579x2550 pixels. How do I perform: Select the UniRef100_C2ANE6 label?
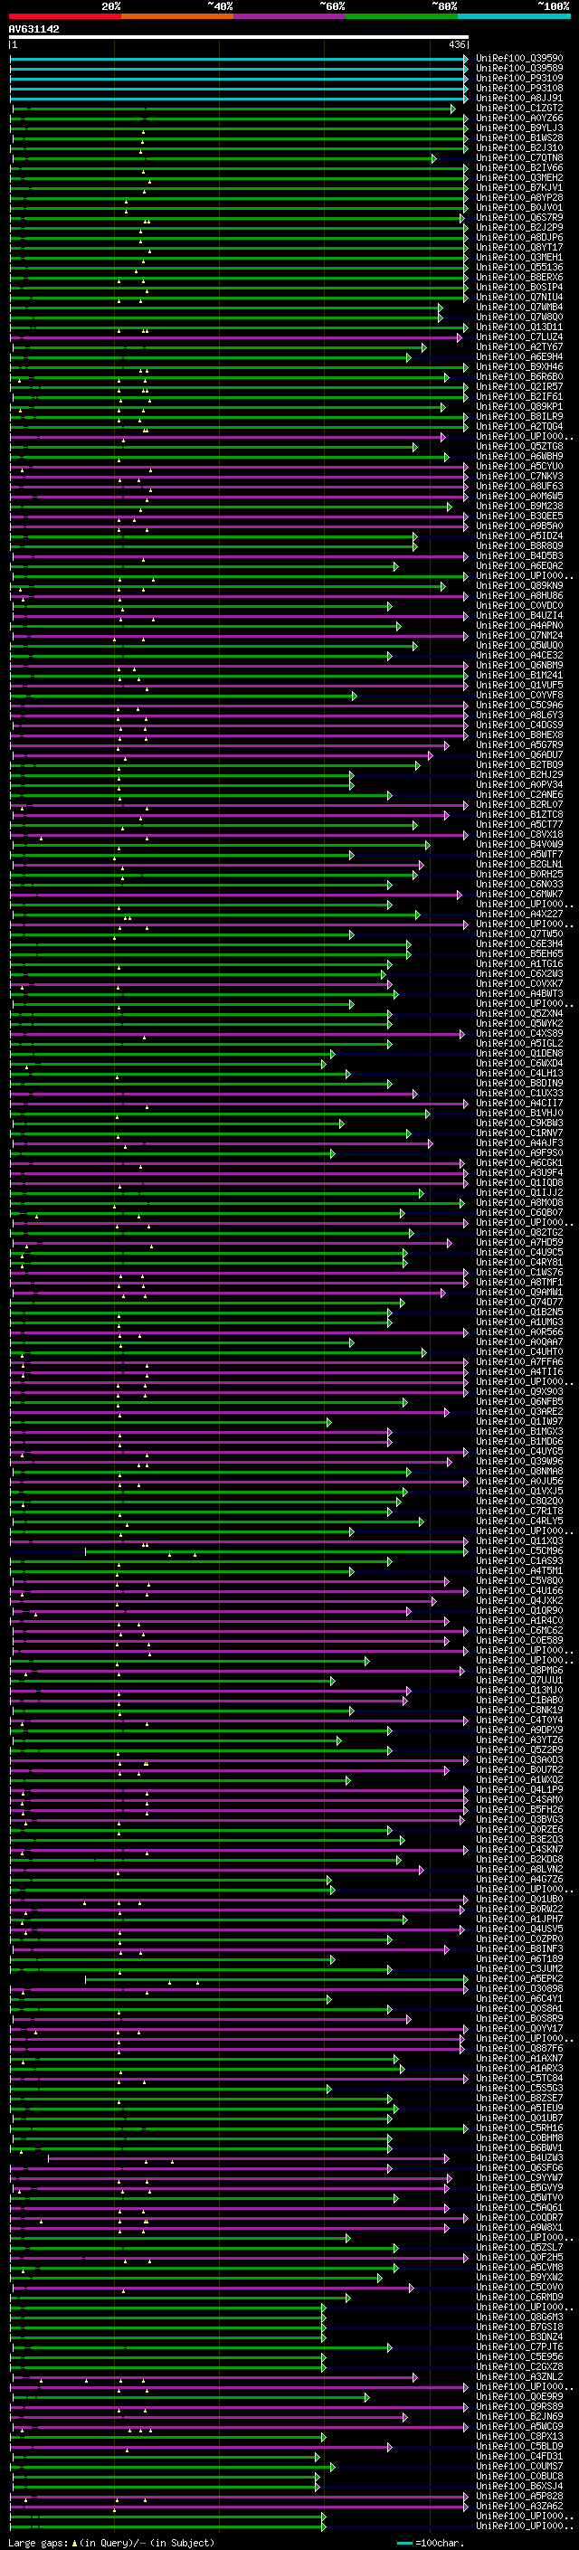[x=519, y=794]
